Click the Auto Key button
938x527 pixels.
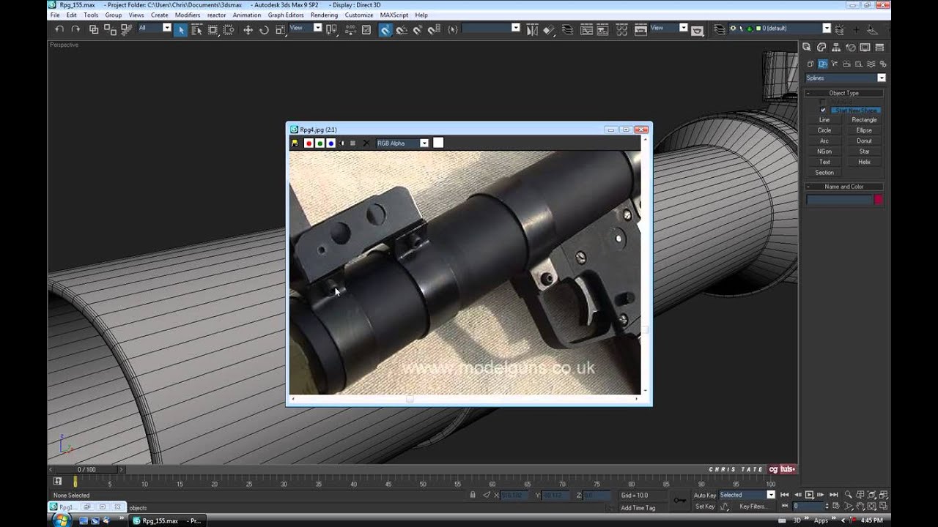point(704,495)
